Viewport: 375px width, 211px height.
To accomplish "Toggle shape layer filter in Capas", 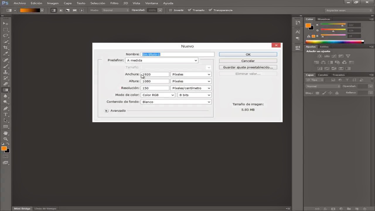I will coord(354,80).
